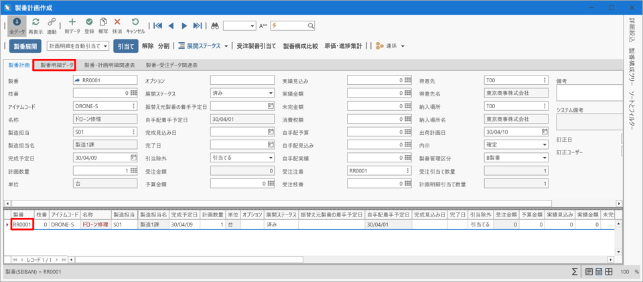643x282 pixels.
Task: Click the 再表示 refresh icon
Action: (x=35, y=23)
